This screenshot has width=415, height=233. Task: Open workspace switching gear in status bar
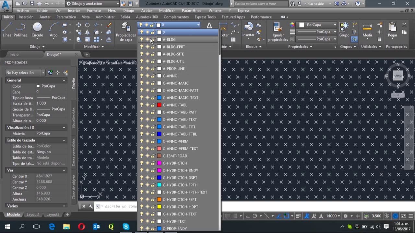(346, 216)
